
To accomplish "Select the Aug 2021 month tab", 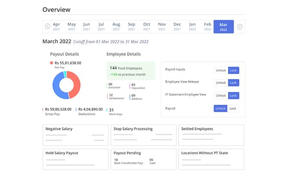I will 116,26.
